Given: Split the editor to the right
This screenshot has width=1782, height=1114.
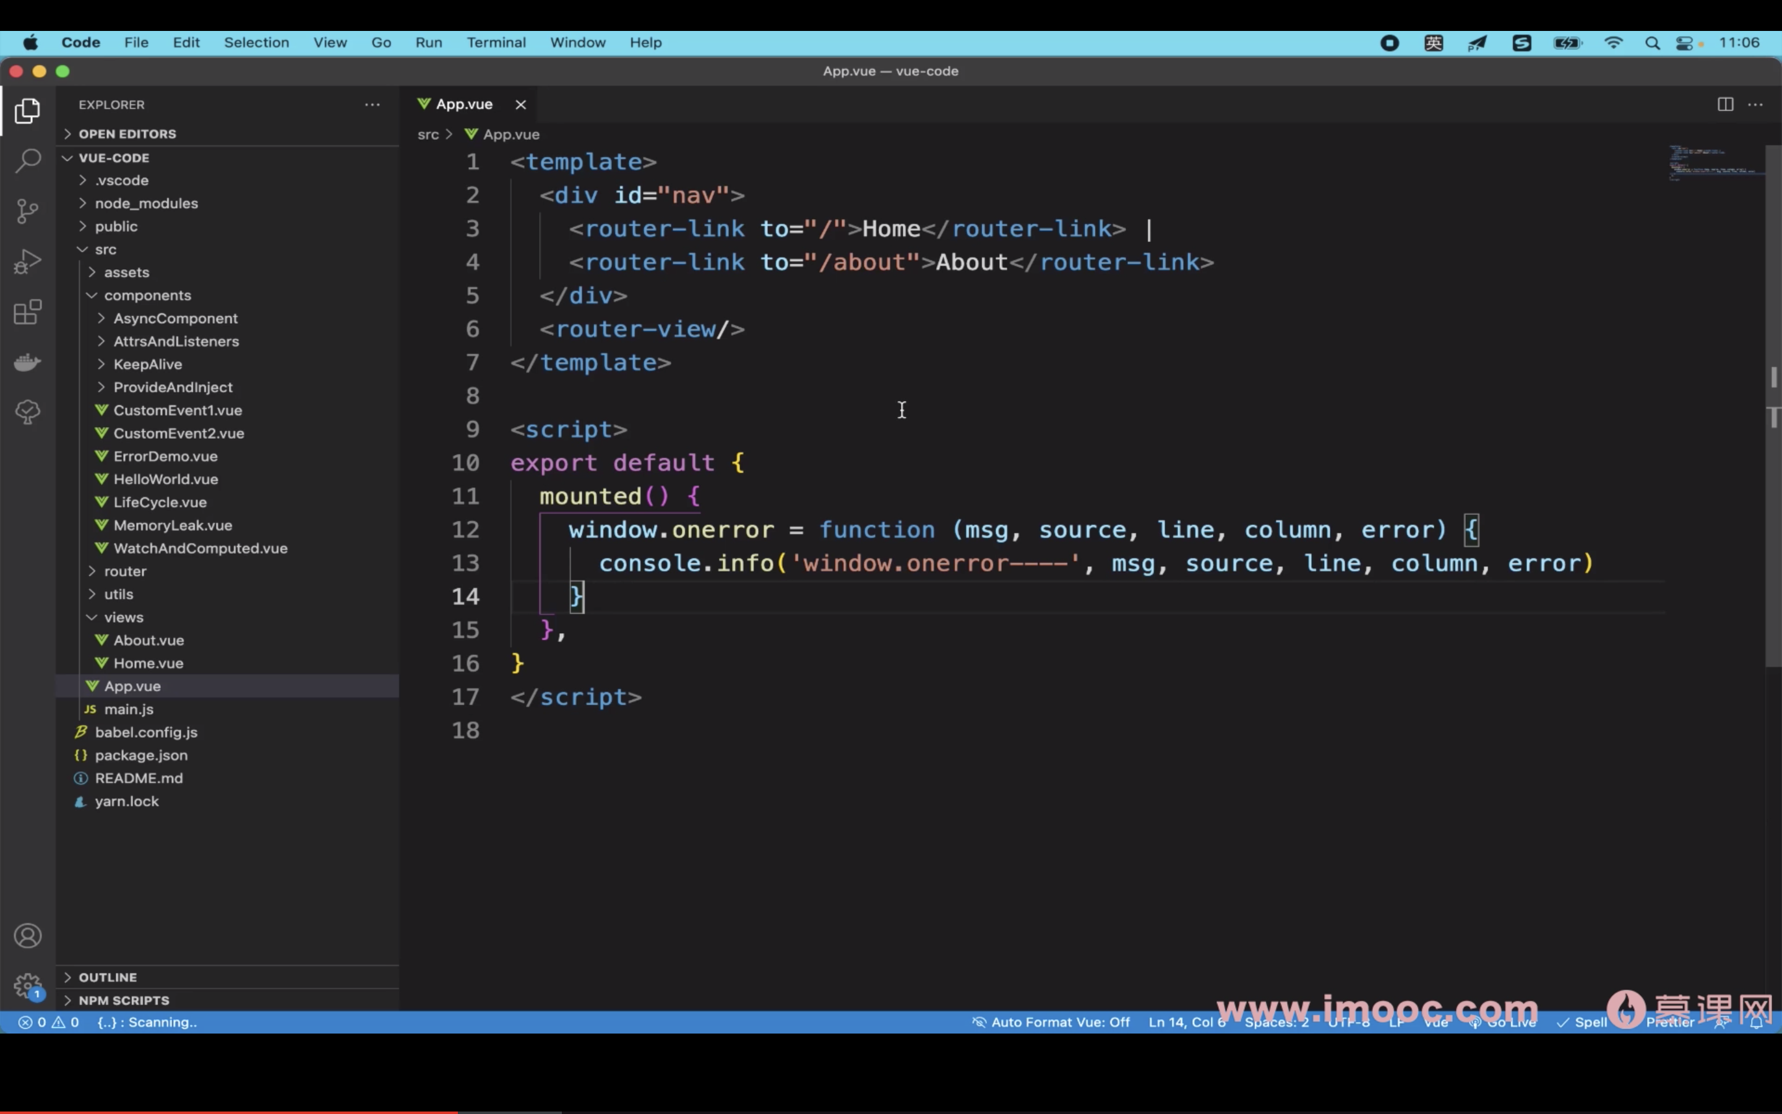Looking at the screenshot, I should tap(1724, 105).
